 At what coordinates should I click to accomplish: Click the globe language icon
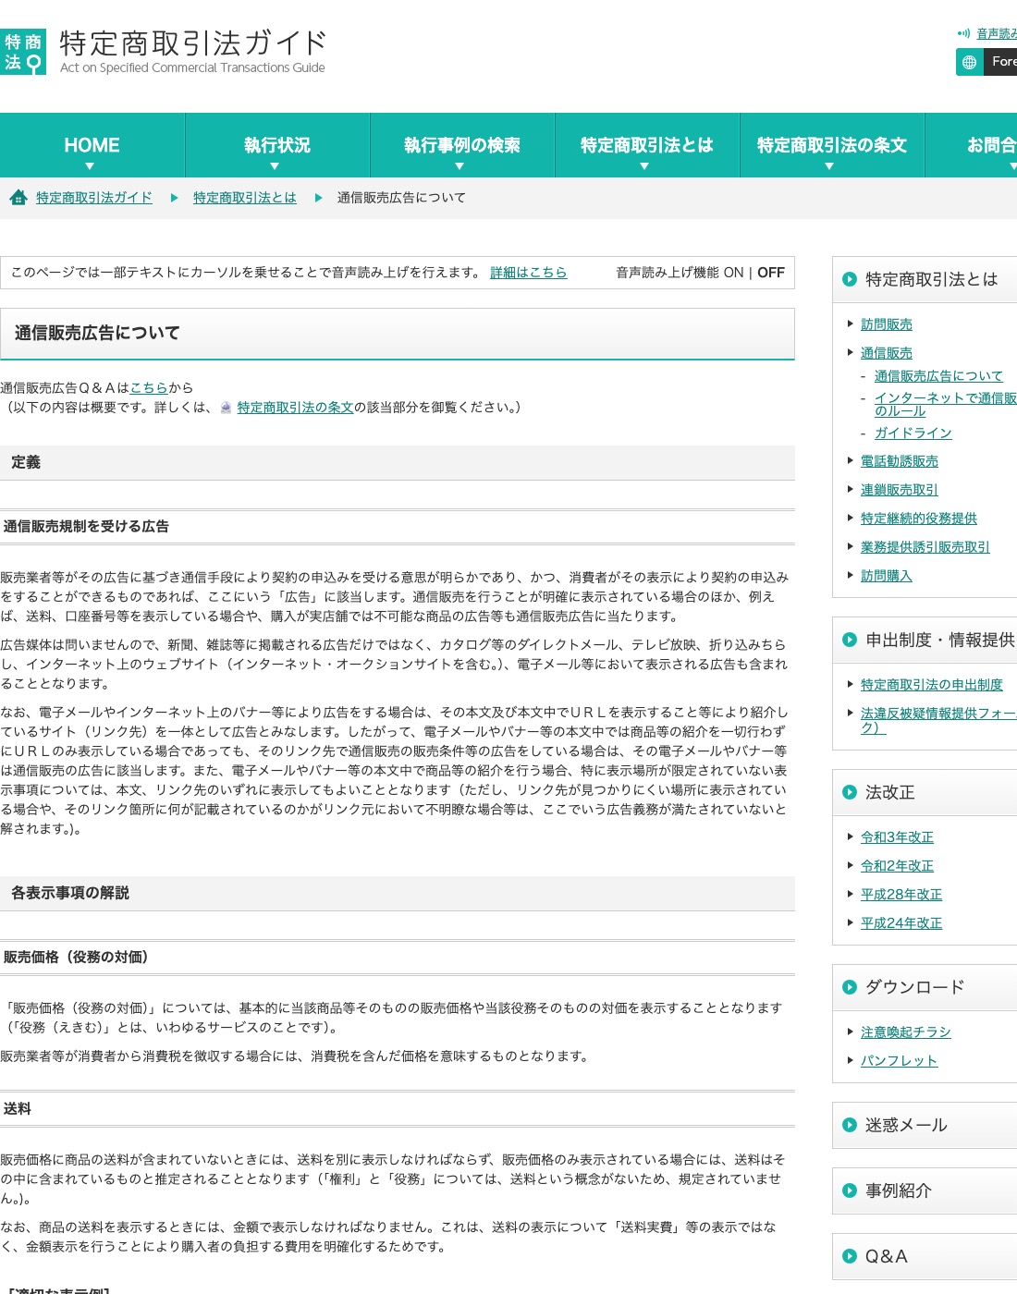(969, 62)
